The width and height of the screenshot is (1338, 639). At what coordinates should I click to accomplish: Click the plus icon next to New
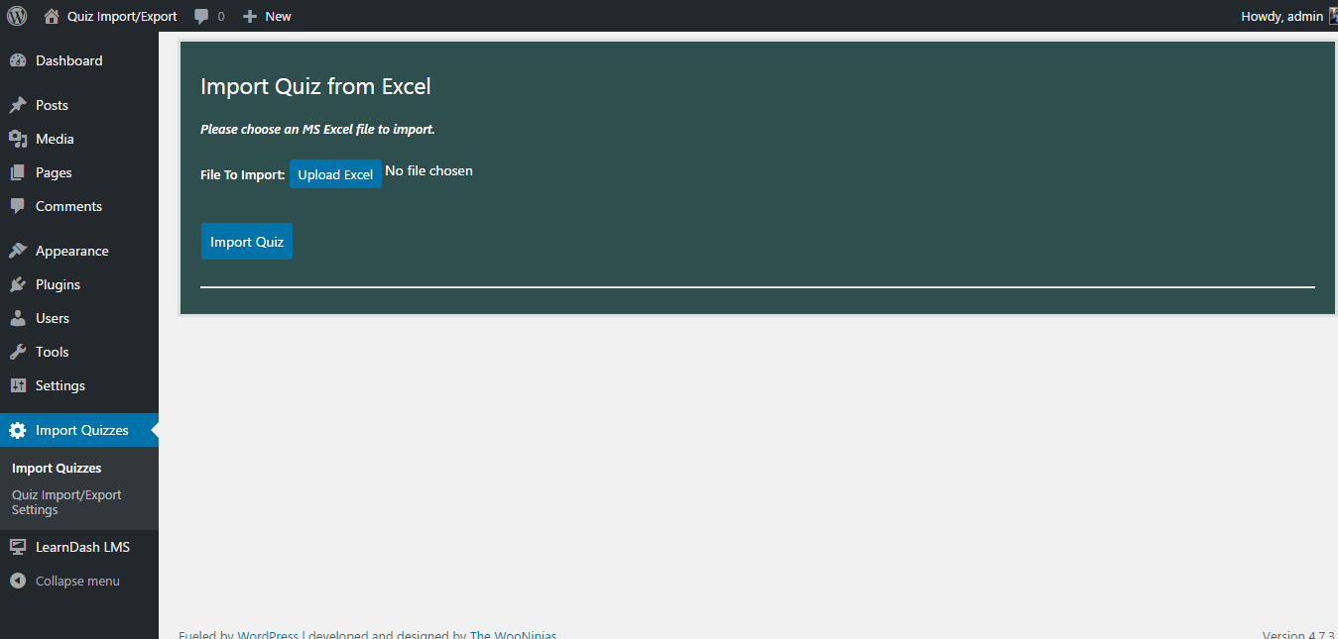tap(250, 16)
